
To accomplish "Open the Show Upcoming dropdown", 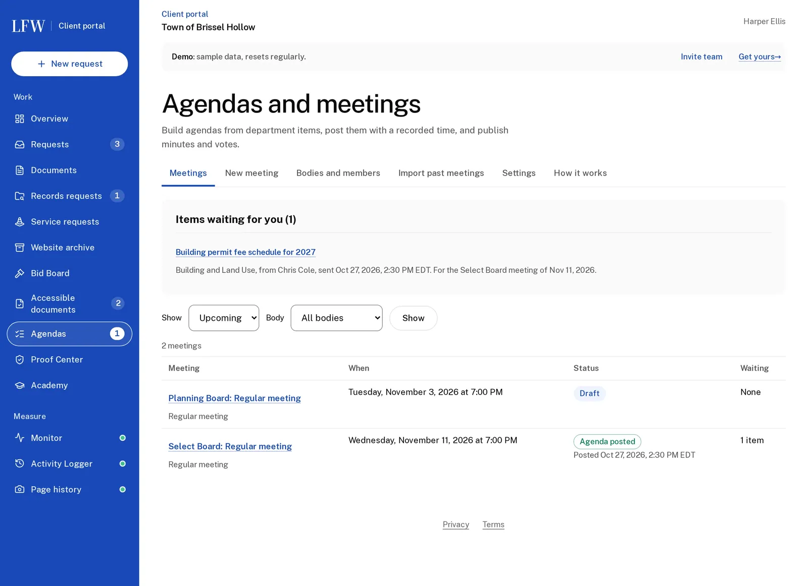I will [x=224, y=318].
